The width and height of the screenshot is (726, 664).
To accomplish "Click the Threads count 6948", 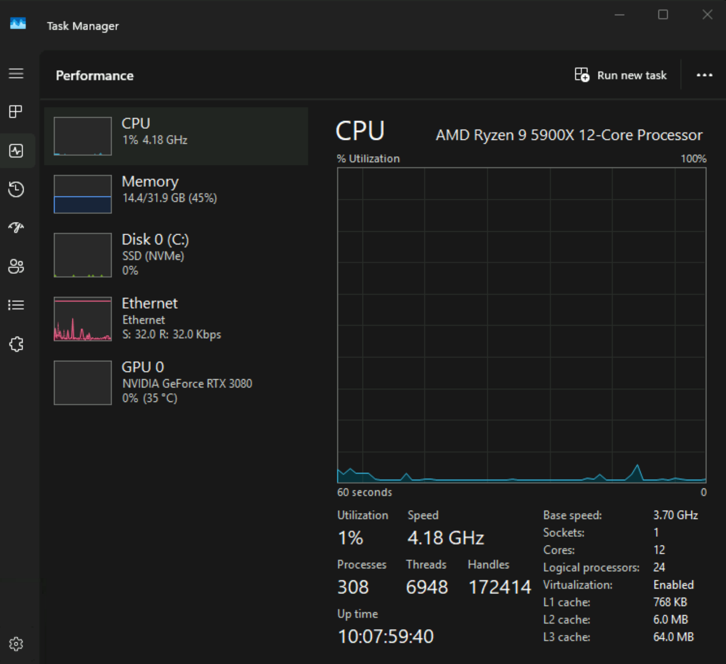I will [427, 587].
